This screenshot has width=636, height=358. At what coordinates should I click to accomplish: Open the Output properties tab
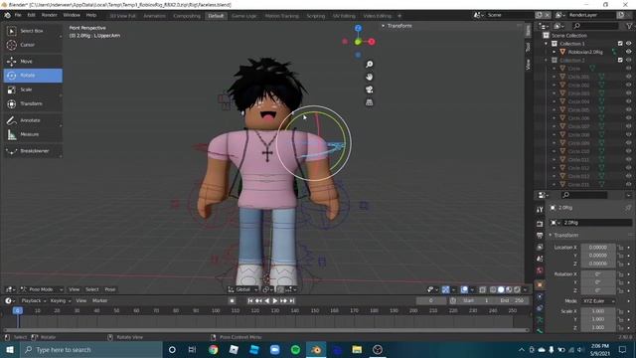540,236
